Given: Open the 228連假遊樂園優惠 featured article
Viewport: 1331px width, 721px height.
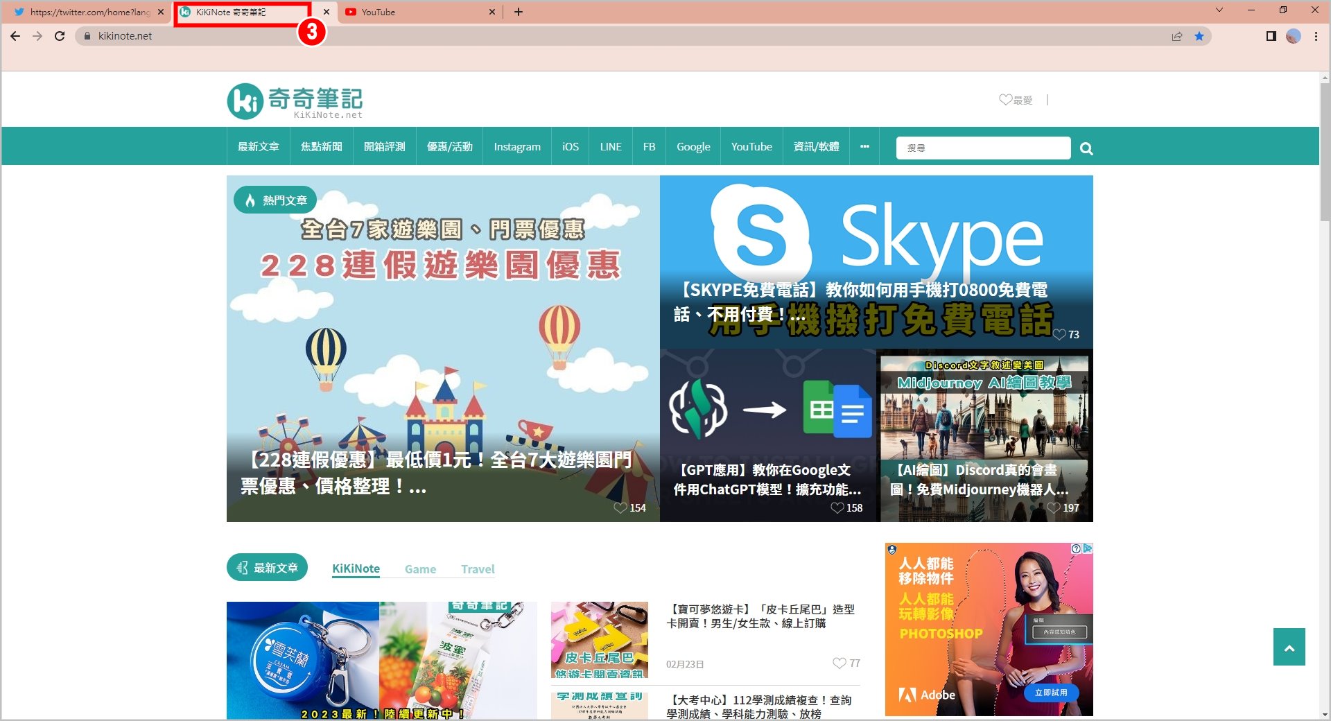Looking at the screenshot, I should click(443, 349).
